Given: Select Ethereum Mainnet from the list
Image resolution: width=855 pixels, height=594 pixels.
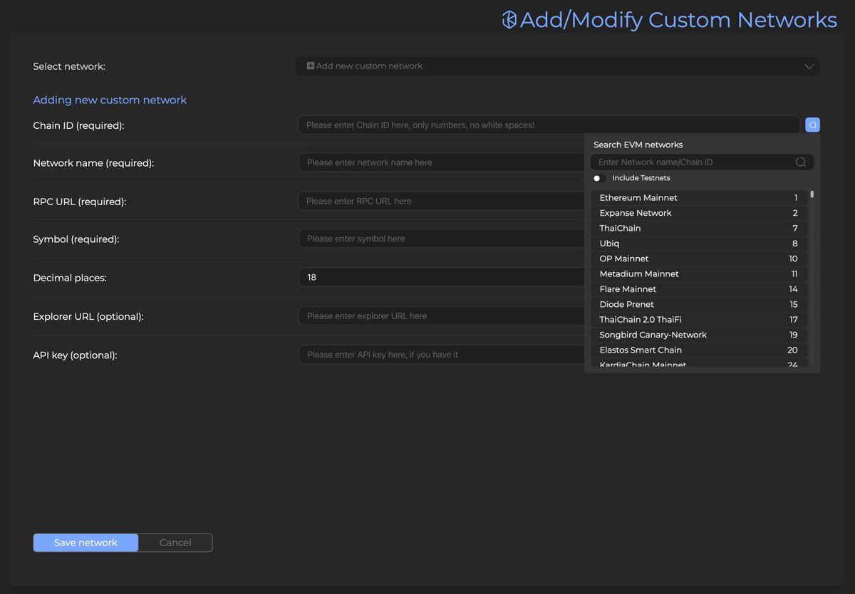Looking at the screenshot, I should click(699, 198).
